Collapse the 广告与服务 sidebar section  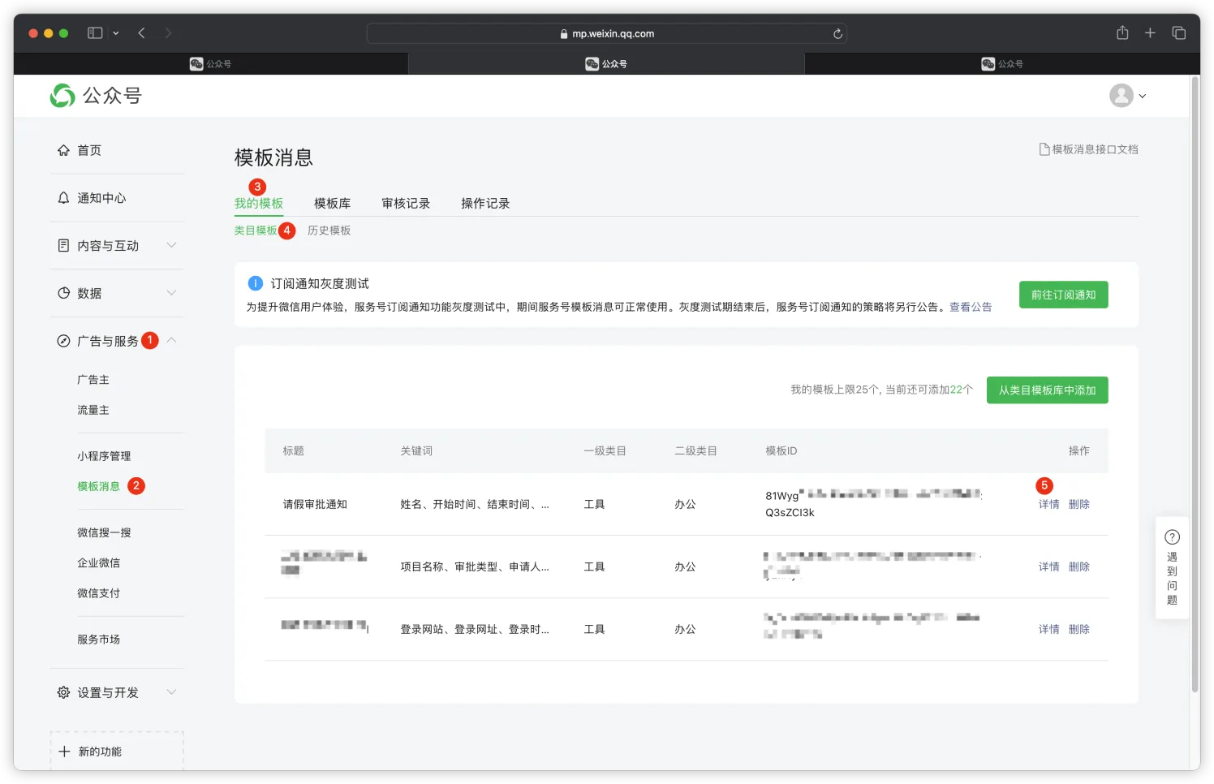pos(171,341)
